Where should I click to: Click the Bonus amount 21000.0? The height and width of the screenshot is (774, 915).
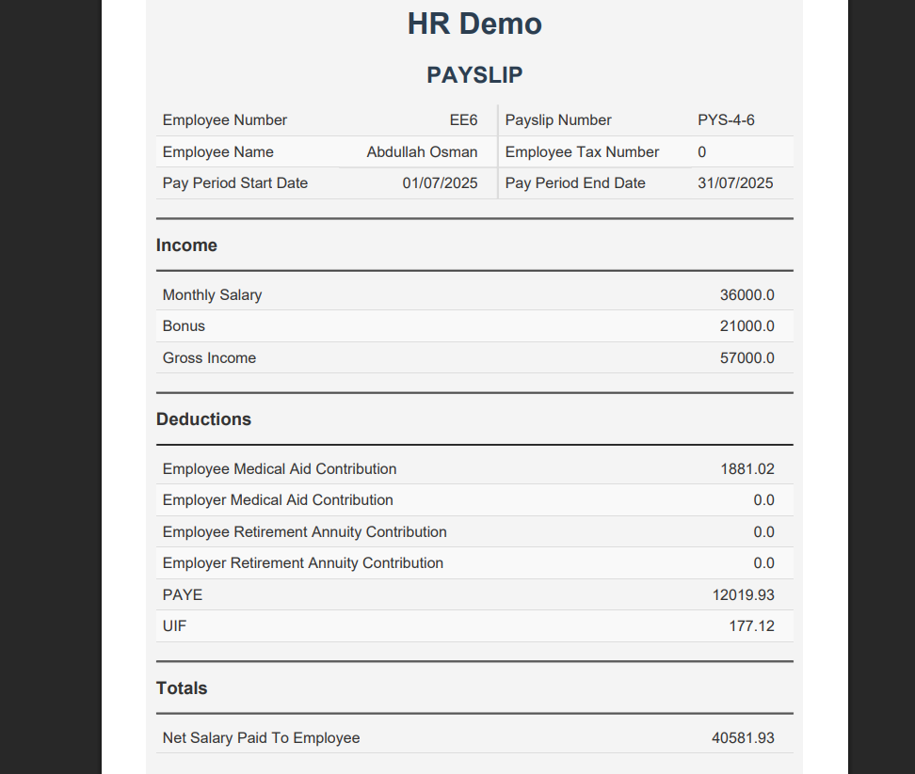pos(746,325)
